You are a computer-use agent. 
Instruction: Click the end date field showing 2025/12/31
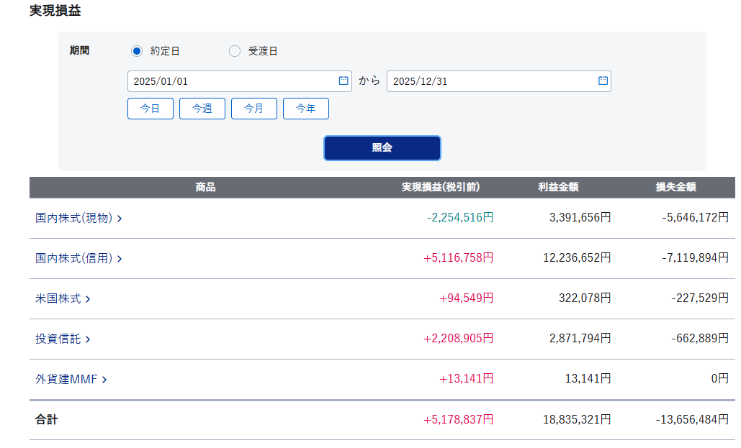490,81
